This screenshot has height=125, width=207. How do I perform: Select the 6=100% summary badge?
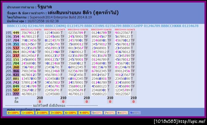coord(71,113)
